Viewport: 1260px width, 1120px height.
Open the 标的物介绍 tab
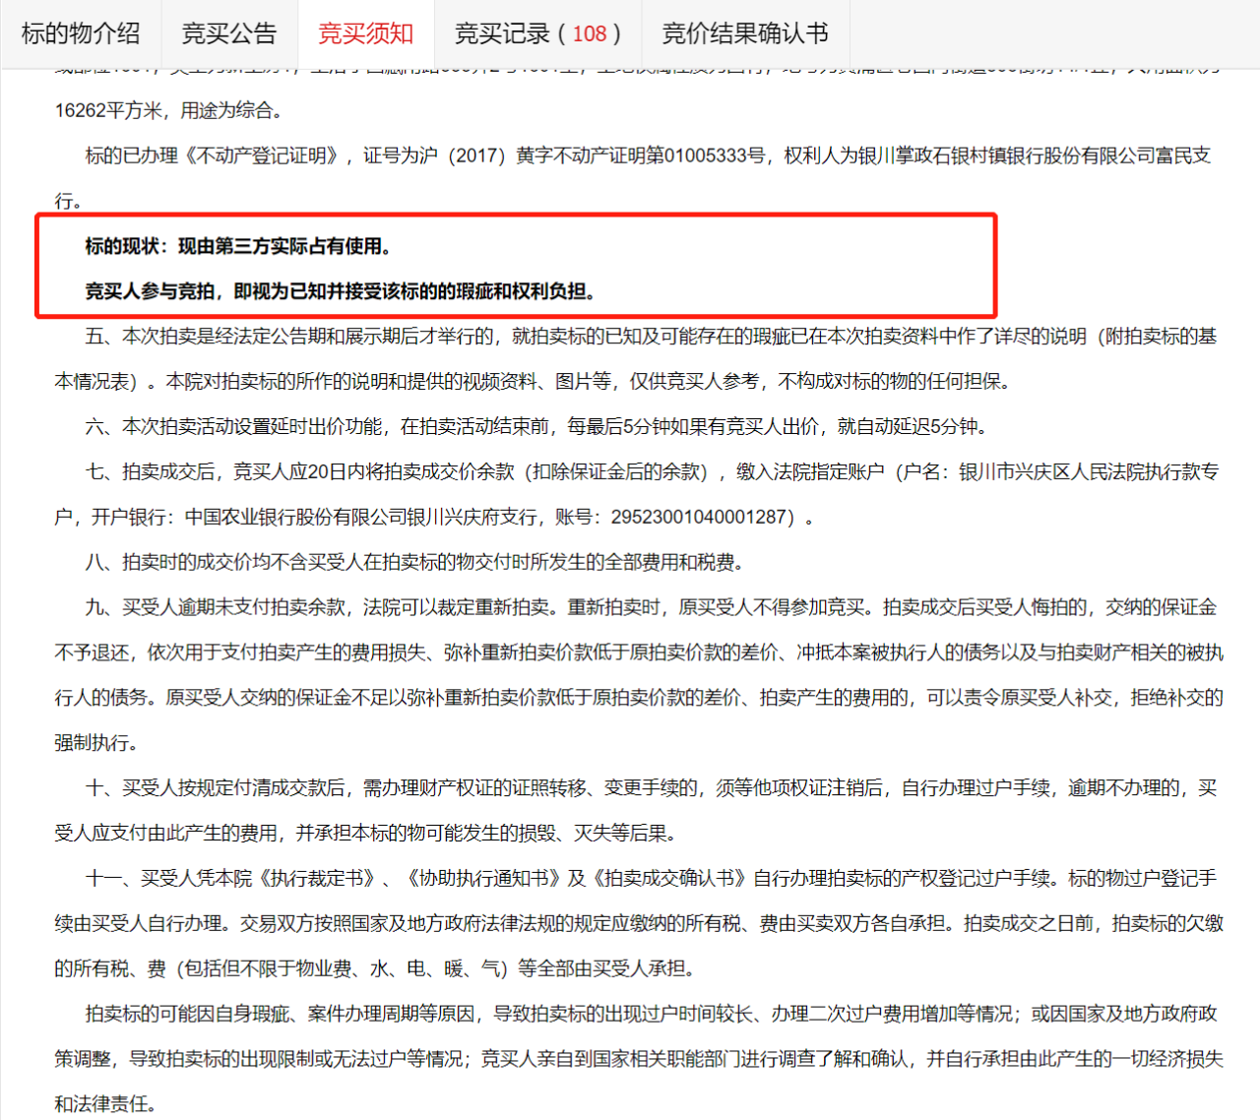81,33
